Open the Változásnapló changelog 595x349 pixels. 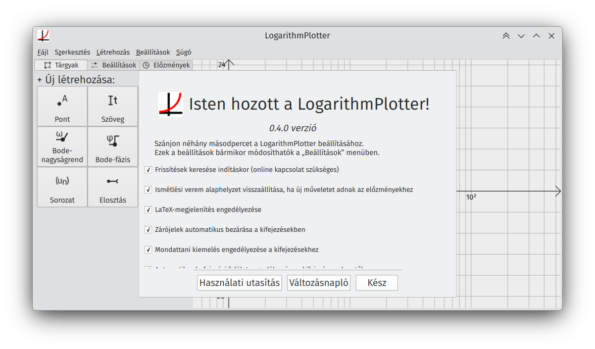[x=319, y=283]
